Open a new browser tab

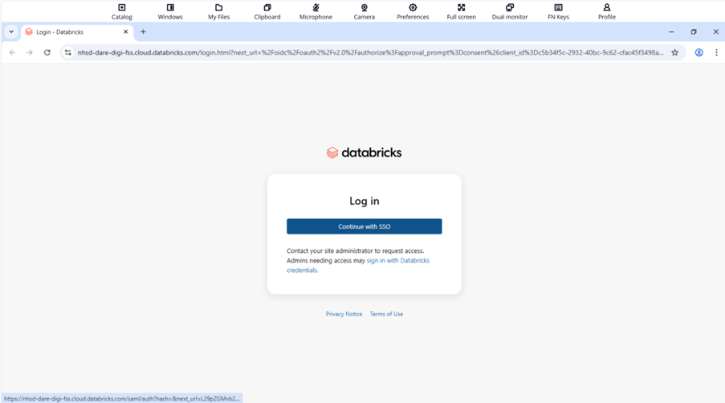pyautogui.click(x=143, y=32)
